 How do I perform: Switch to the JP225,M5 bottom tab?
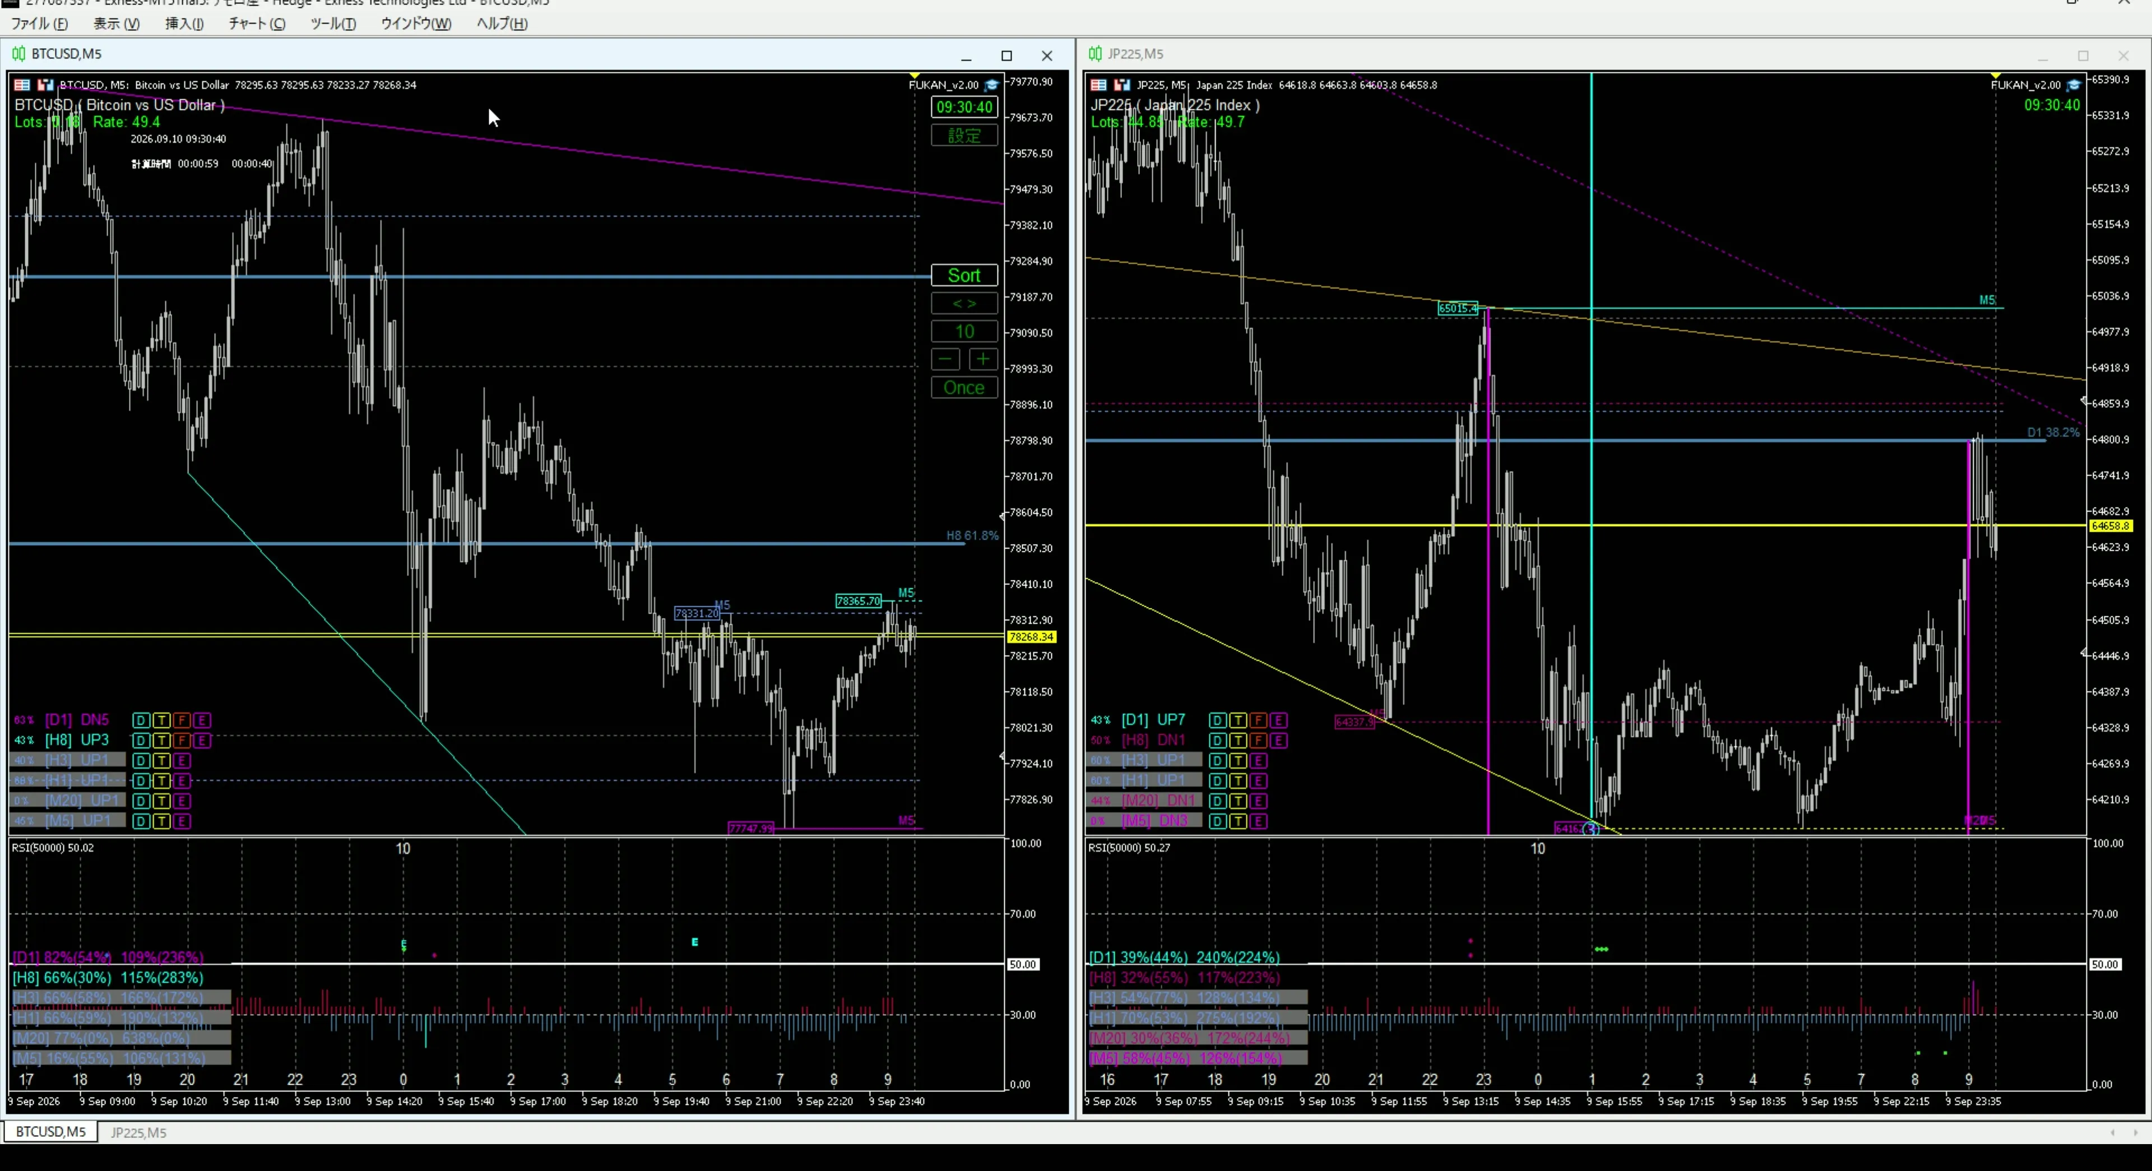pos(138,1132)
